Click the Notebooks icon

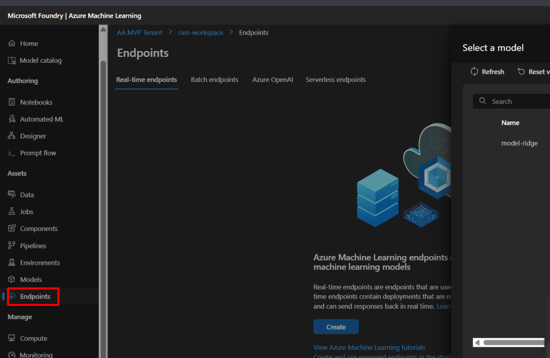(x=12, y=102)
